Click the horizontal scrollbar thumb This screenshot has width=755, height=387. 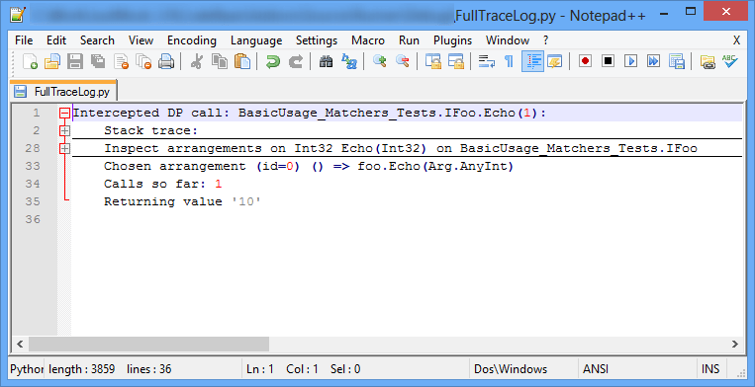tap(148, 344)
